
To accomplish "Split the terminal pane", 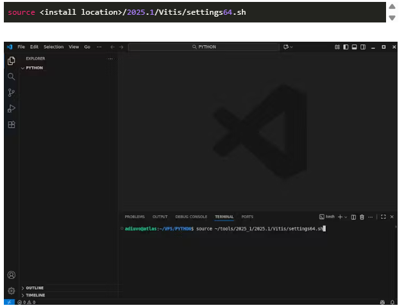I will tap(353, 217).
